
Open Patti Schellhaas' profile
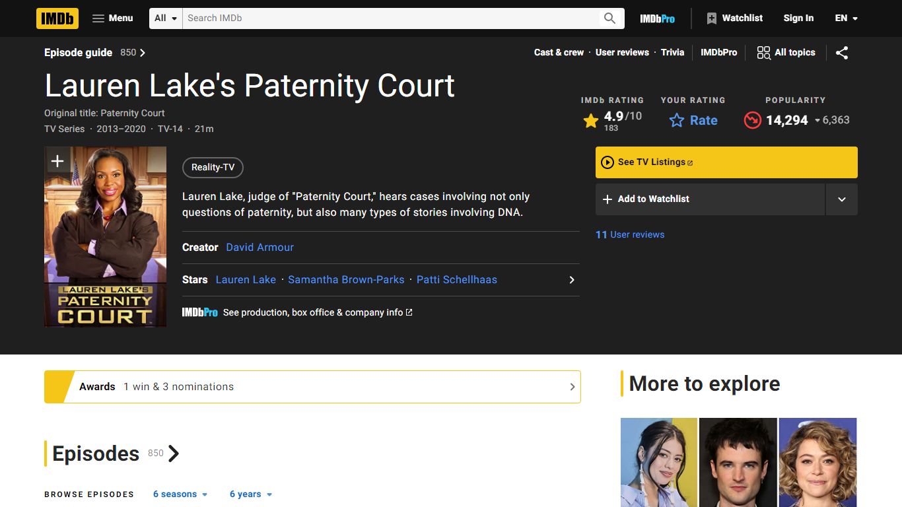click(457, 280)
